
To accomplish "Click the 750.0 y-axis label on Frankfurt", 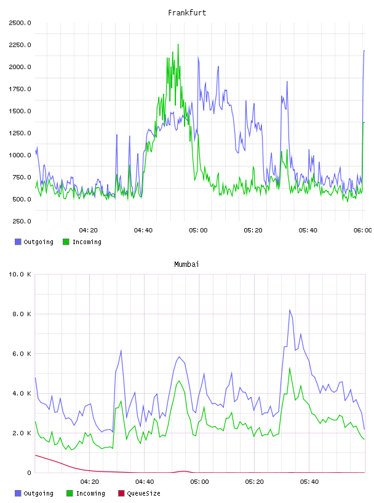I will tap(22, 178).
